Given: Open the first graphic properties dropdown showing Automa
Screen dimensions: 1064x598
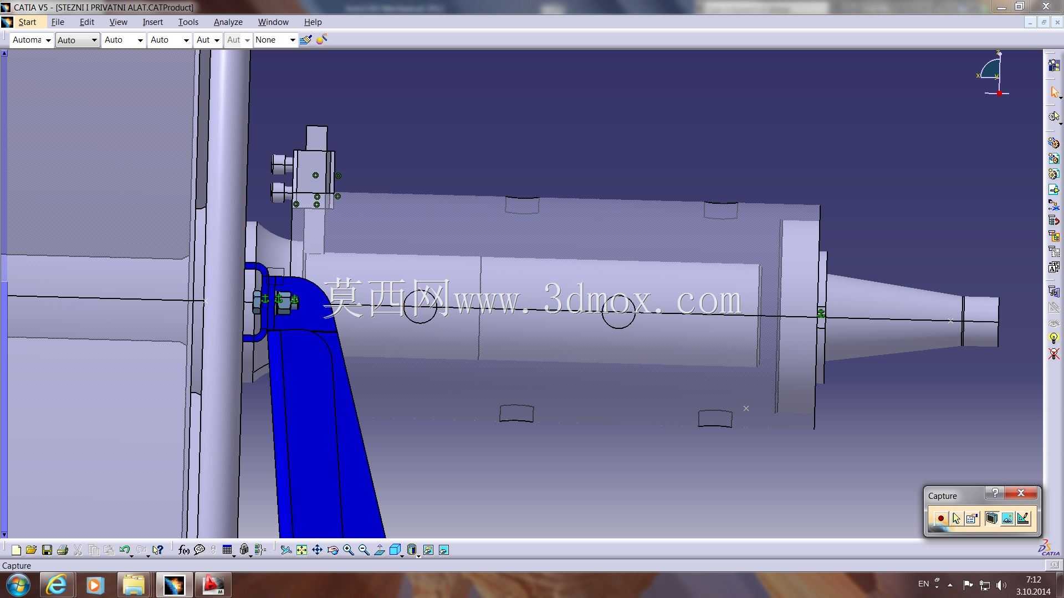Looking at the screenshot, I should 32,40.
